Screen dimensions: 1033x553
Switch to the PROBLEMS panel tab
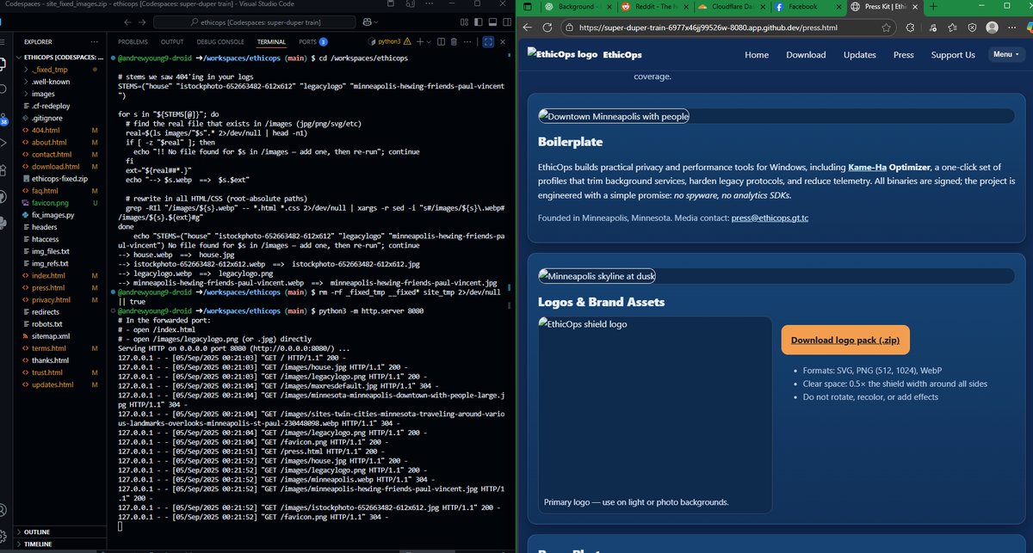(133, 41)
